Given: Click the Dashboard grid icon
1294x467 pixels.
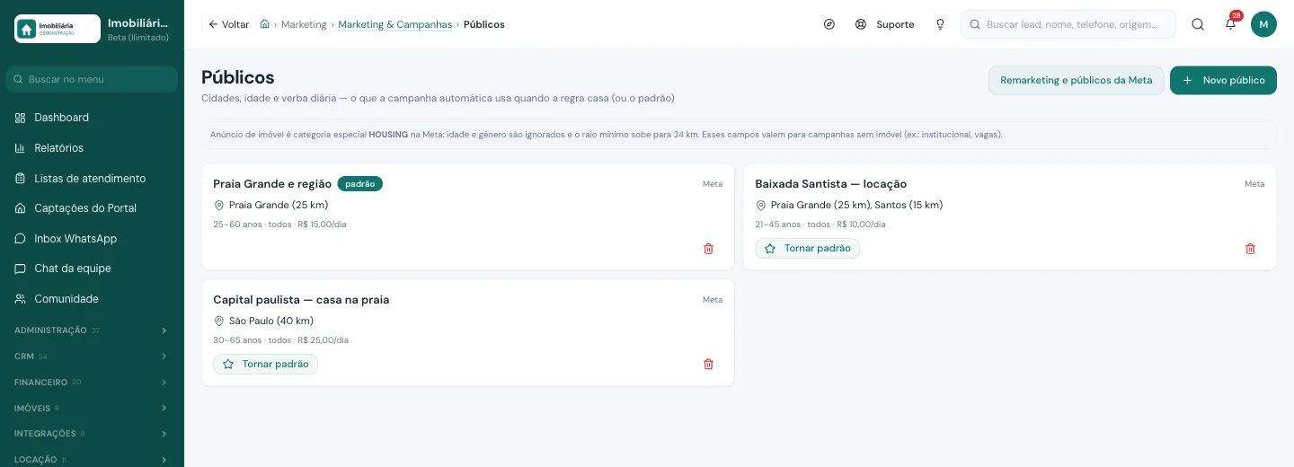Looking at the screenshot, I should click(x=21, y=118).
